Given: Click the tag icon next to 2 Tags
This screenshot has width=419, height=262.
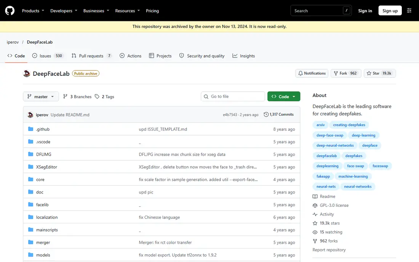Looking at the screenshot, I should click(97, 96).
